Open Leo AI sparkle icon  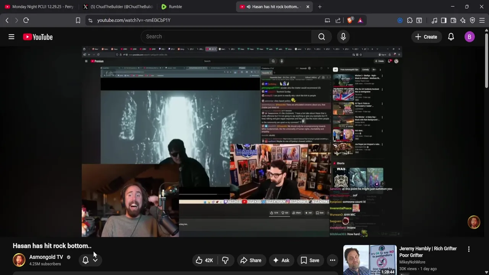[463, 20]
